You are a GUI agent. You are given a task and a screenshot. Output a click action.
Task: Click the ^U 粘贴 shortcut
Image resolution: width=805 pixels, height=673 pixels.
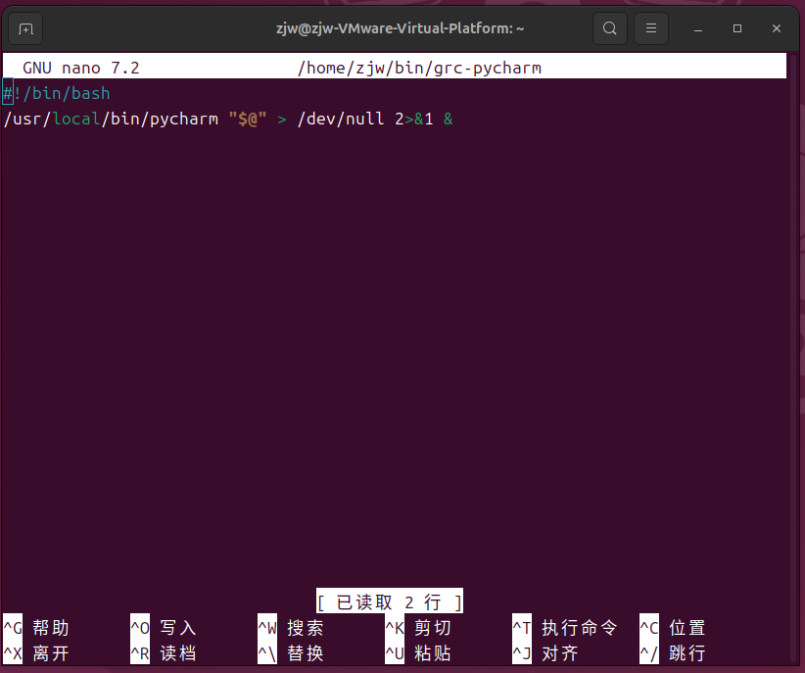tap(418, 653)
